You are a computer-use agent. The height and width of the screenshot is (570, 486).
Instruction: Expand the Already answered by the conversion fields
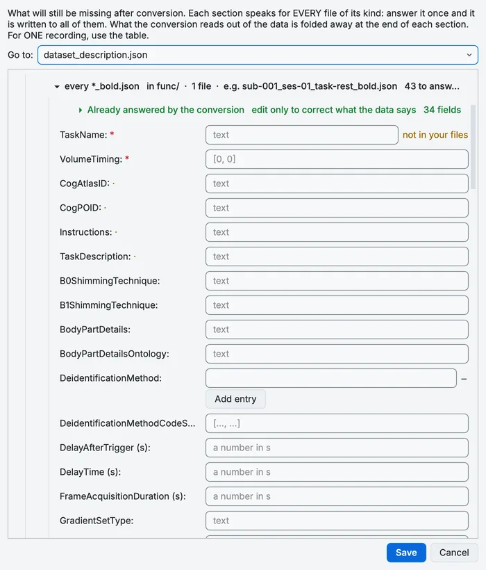81,110
